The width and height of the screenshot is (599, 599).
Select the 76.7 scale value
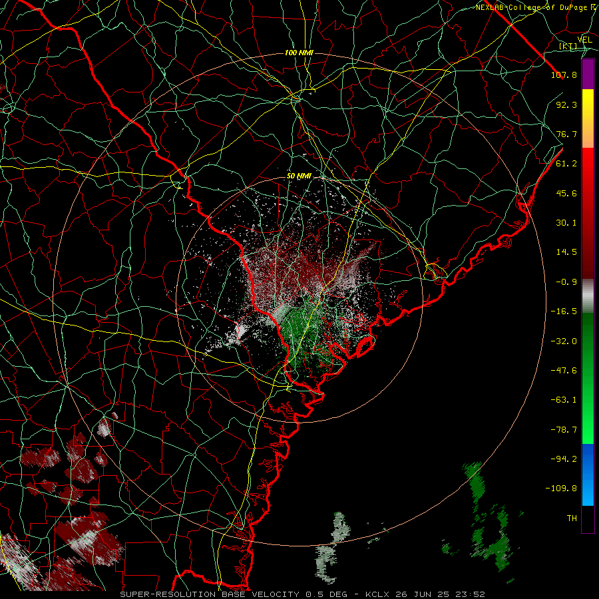pos(566,134)
